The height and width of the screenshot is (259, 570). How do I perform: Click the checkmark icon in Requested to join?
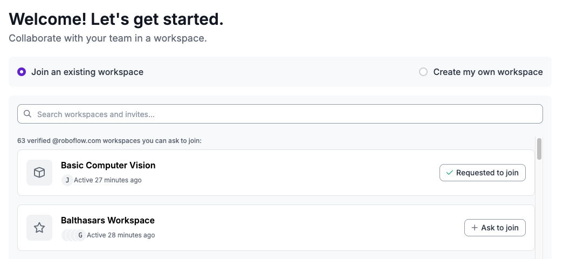449,173
